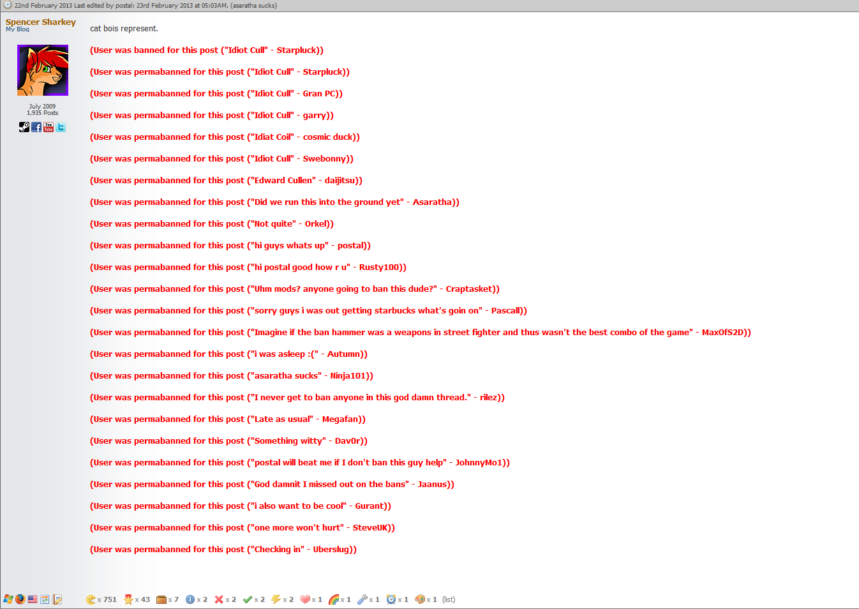
Task: Open the My Blog link
Action: point(17,29)
